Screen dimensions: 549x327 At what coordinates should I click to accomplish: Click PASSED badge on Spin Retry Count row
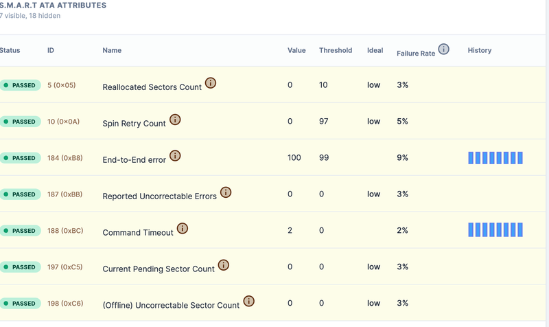pos(21,122)
